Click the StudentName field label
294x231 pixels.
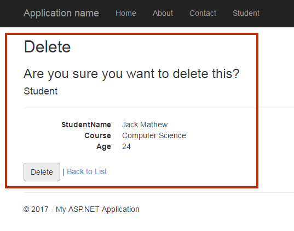point(86,125)
